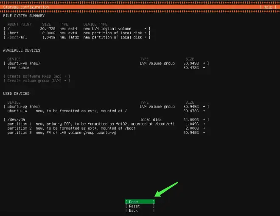
Task: Expand the root mount point entry
Action: click(x=77, y=29)
